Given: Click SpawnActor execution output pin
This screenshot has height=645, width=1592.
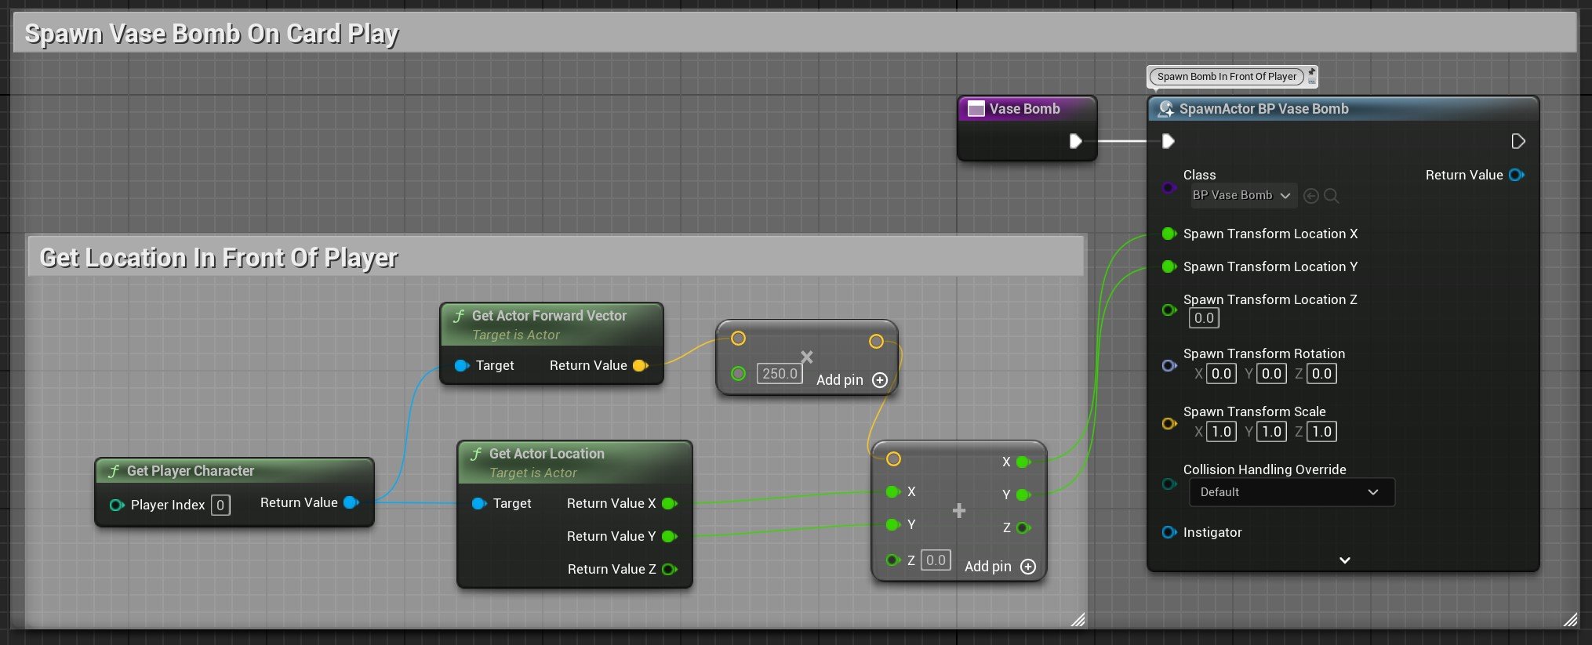Looking at the screenshot, I should coord(1518,141).
